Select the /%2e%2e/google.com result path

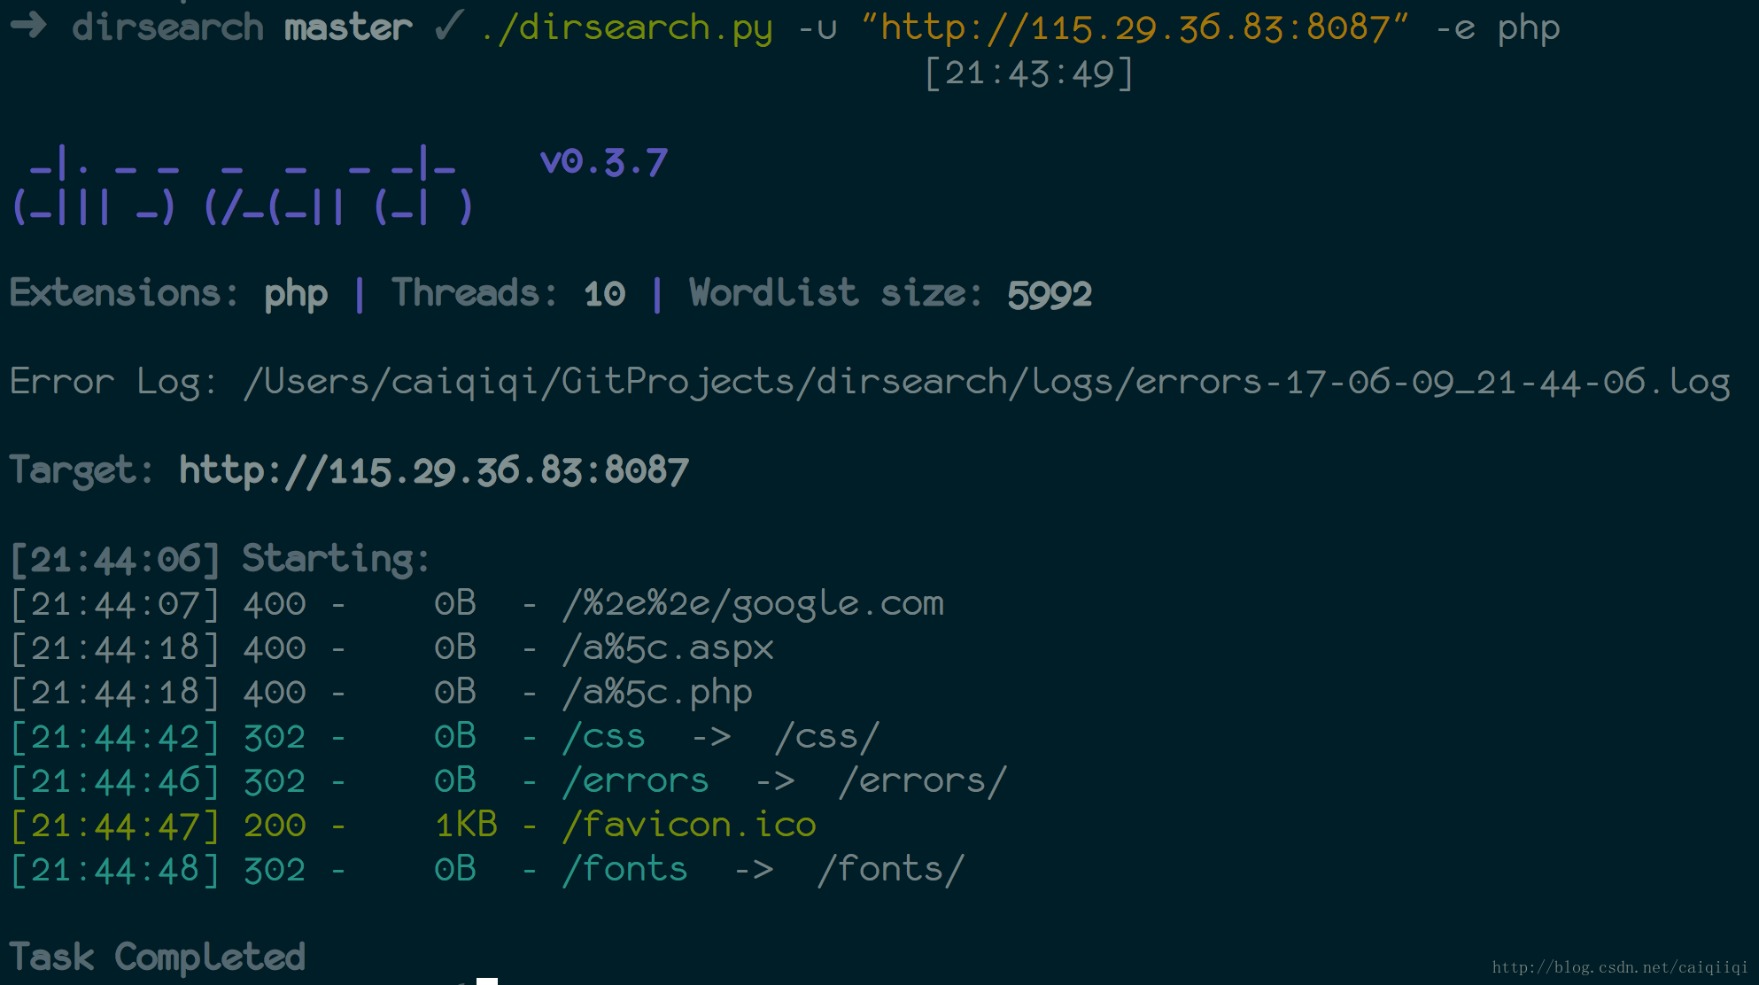(x=754, y=604)
